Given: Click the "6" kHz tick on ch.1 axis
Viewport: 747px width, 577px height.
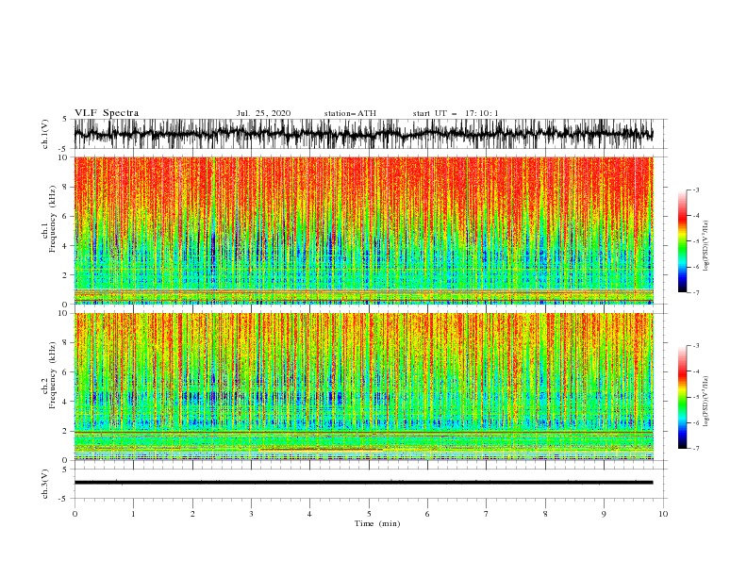Looking at the screenshot, I should (x=65, y=216).
